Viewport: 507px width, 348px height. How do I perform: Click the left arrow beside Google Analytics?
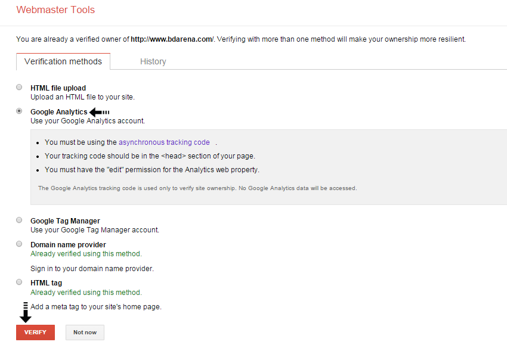pyautogui.click(x=99, y=112)
